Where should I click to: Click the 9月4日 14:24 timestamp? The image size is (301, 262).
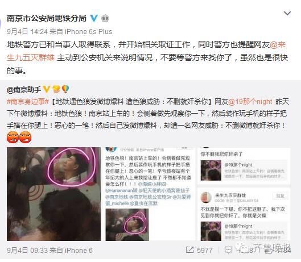tap(27, 31)
